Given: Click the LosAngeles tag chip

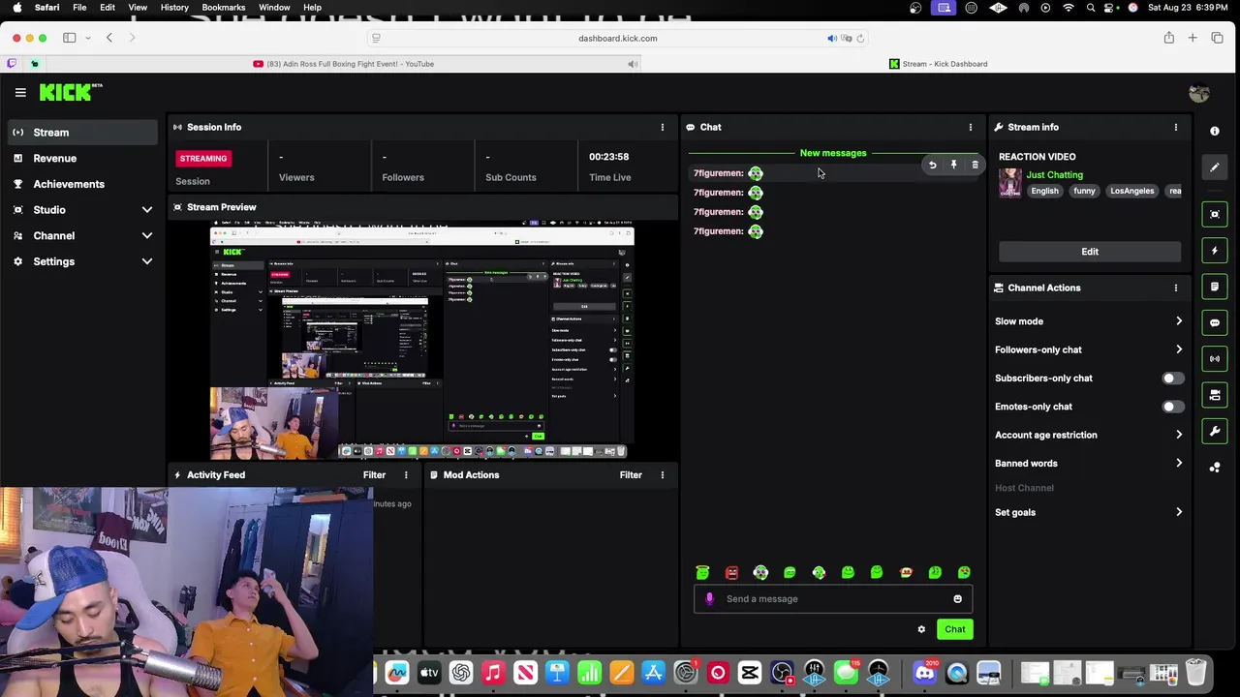Looking at the screenshot, I should point(1132,192).
